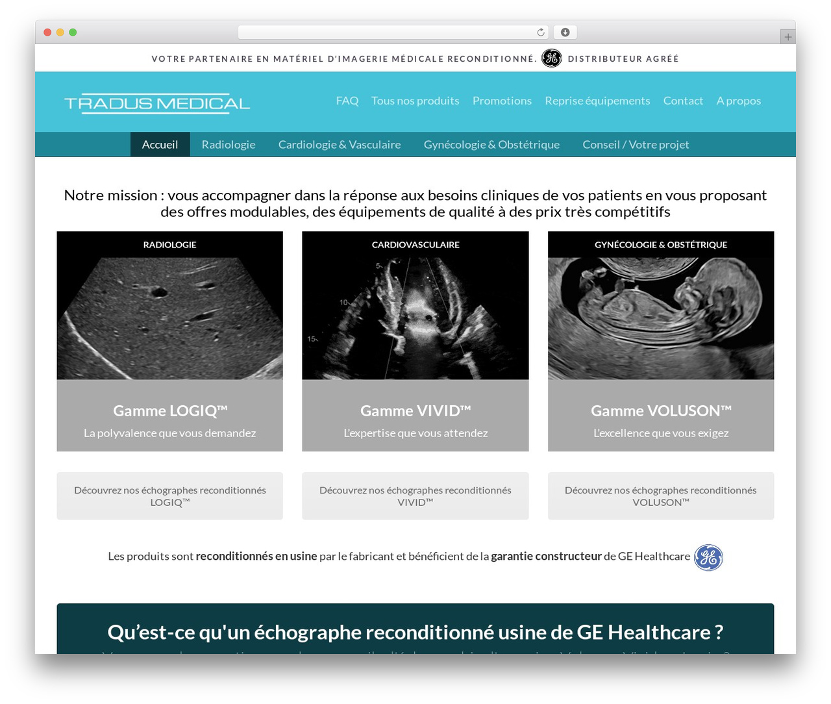Open the Gamme VOLUSON link
Screen dimensions: 831x704
661,410
